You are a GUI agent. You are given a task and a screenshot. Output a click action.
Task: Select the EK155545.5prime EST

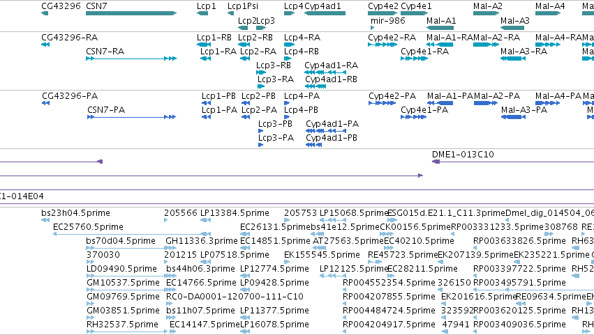click(287, 263)
